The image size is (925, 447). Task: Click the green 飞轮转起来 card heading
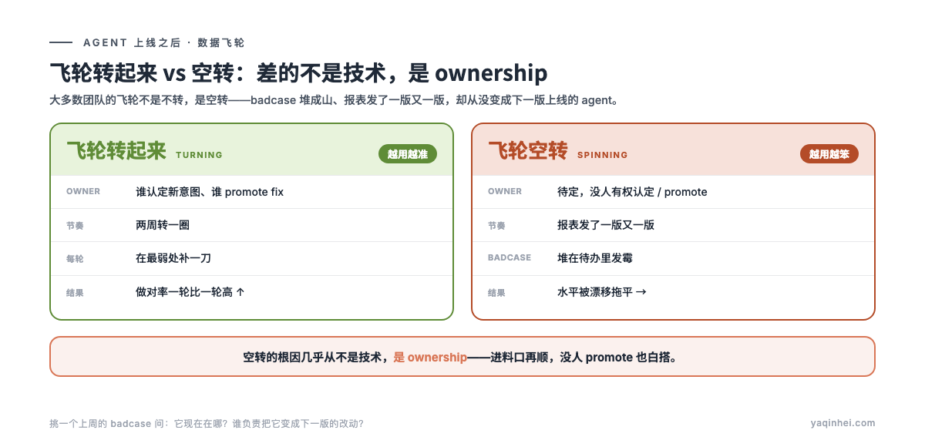pos(116,150)
